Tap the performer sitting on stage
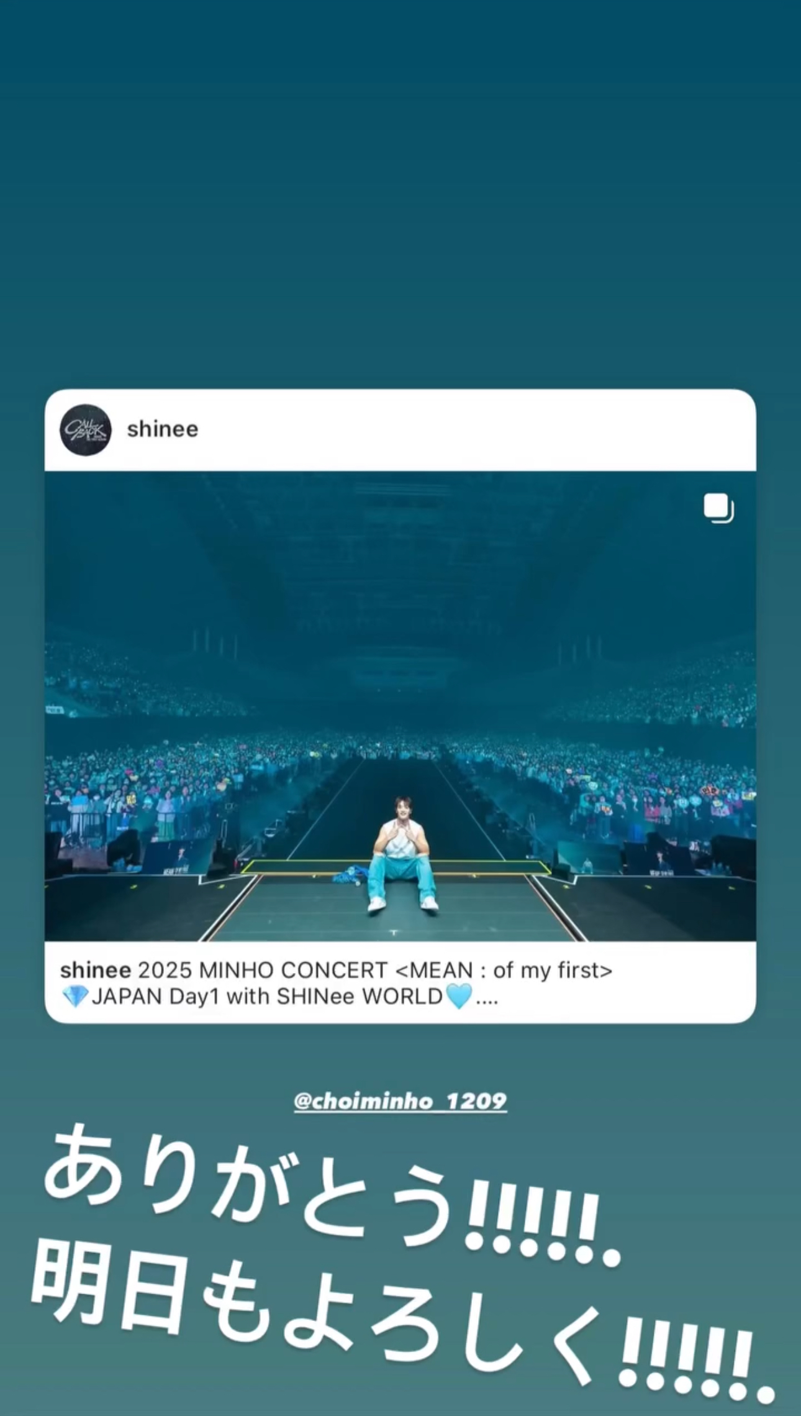The width and height of the screenshot is (801, 1416). tap(402, 854)
